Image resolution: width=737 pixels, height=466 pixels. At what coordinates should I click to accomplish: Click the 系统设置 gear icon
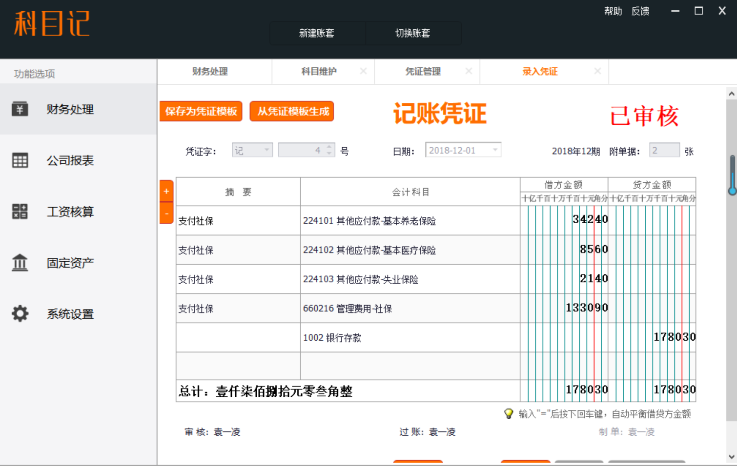[x=20, y=313]
